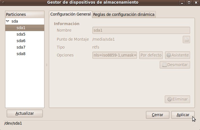Image resolution: width=200 pixels, height=130 pixels.
Task: Close the storage manager window
Action: click(x=196, y=3)
